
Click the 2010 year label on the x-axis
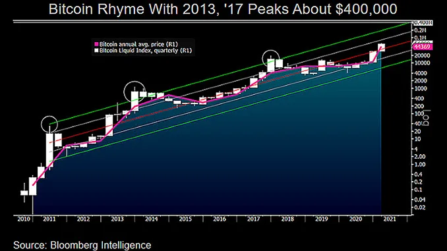coord(23,219)
